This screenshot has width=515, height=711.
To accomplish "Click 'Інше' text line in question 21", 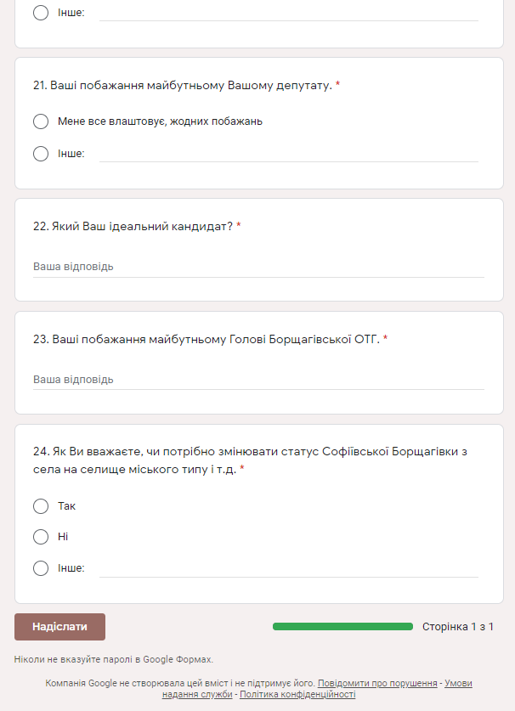I will click(289, 154).
